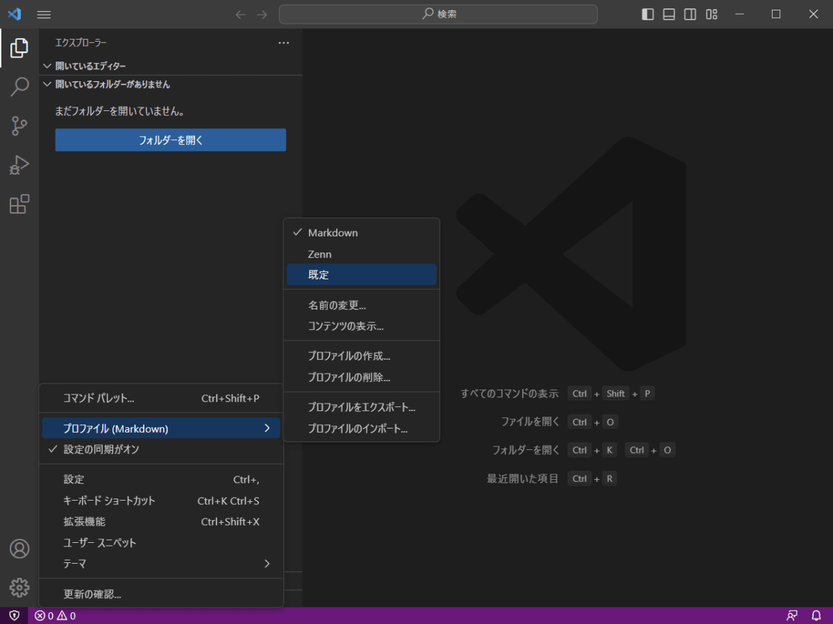This screenshot has height=624, width=833.
Task: Open the Extensions view icon
Action: pyautogui.click(x=19, y=205)
